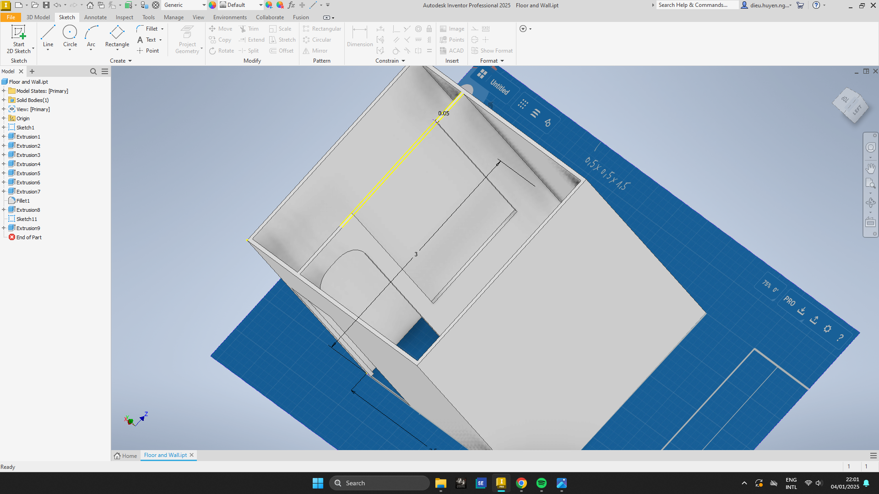The height and width of the screenshot is (494, 879).
Task: Select the Point tool
Action: tap(148, 51)
